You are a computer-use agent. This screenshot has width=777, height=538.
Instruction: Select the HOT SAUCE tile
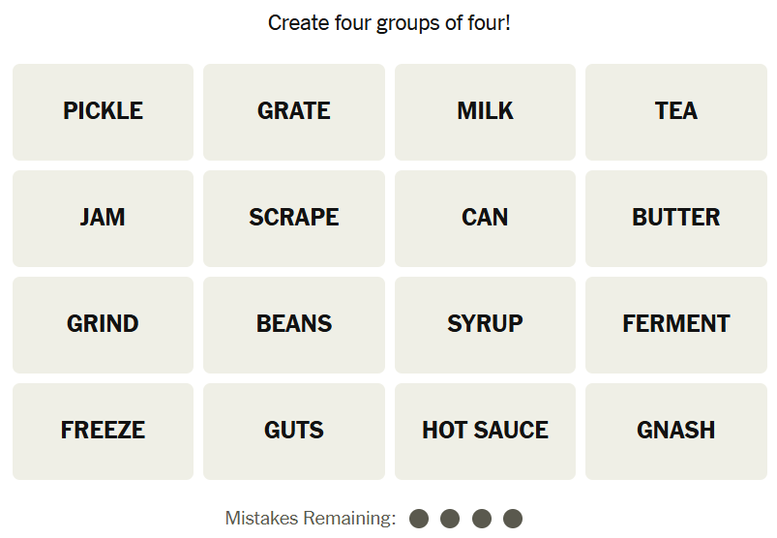click(485, 431)
